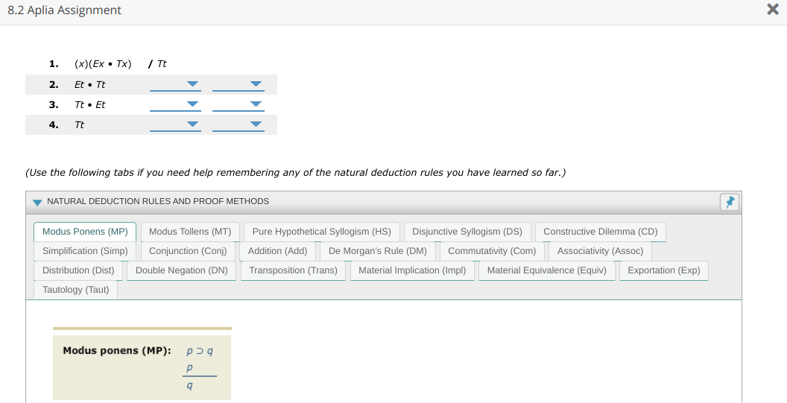This screenshot has width=787, height=403.
Task: View Material Equivalence (Equiv) tab
Action: [x=546, y=270]
